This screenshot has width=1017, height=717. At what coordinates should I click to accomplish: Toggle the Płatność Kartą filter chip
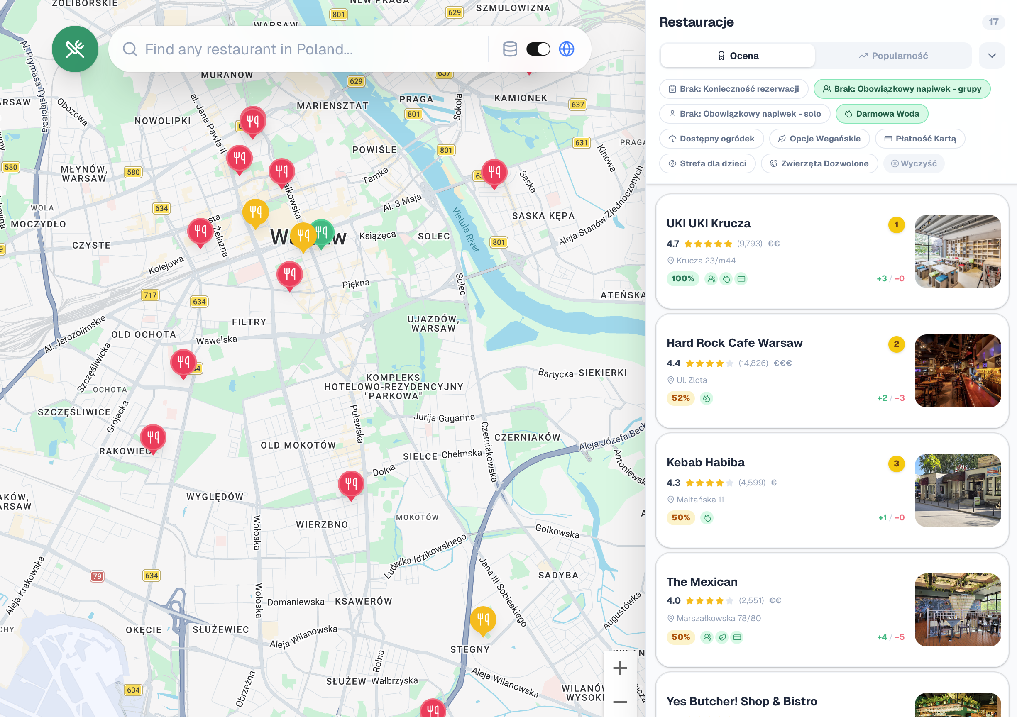pyautogui.click(x=919, y=139)
